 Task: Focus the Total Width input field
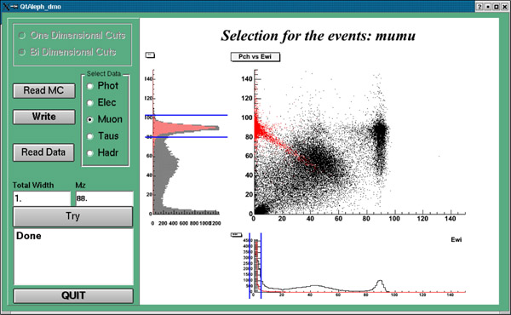tap(42, 198)
